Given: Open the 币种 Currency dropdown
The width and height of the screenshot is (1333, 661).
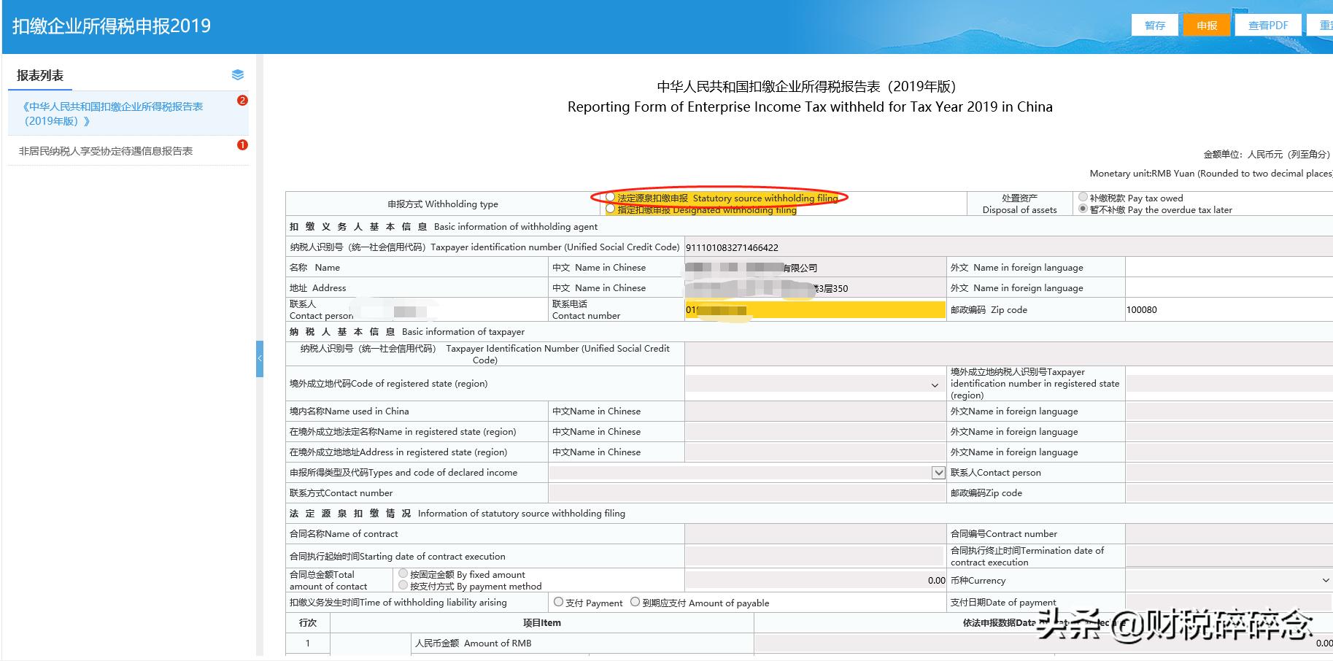Looking at the screenshot, I should coord(1229,581).
